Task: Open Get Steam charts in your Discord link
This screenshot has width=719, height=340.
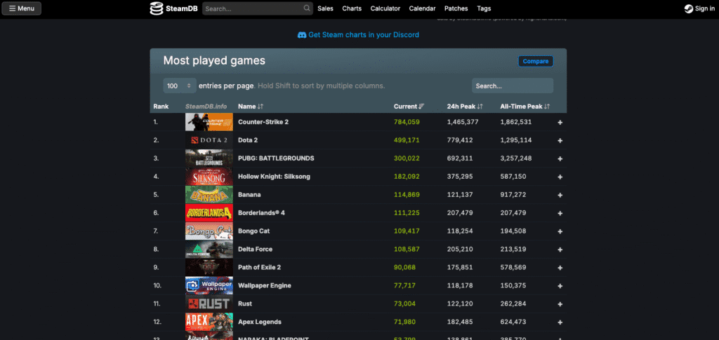Action: [358, 35]
